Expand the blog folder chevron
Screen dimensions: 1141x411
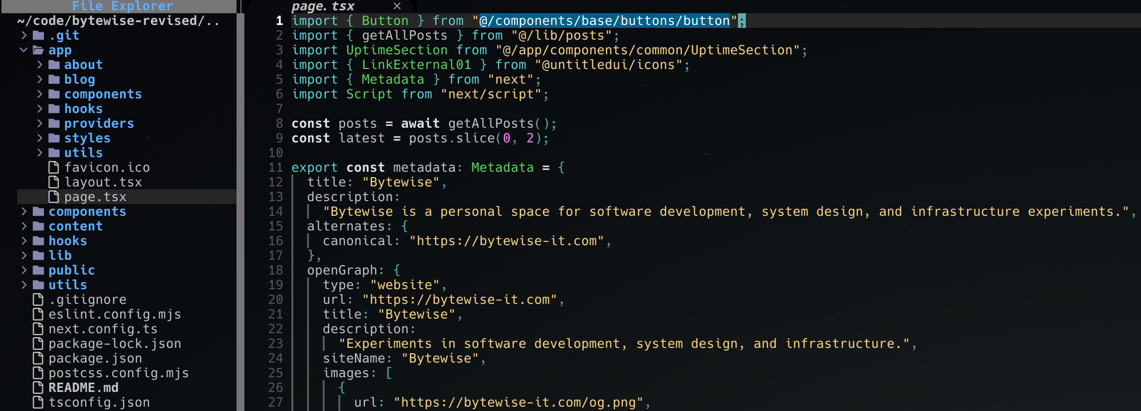click(x=40, y=79)
